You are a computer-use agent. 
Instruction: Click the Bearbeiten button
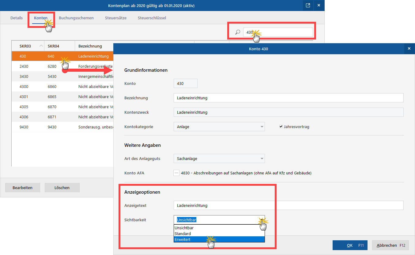point(22,188)
